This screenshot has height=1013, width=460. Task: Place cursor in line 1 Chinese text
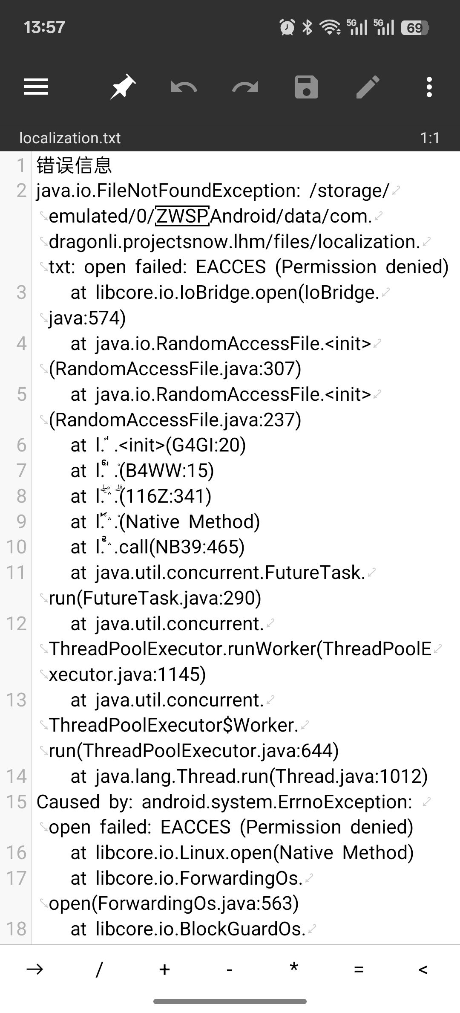74,165
